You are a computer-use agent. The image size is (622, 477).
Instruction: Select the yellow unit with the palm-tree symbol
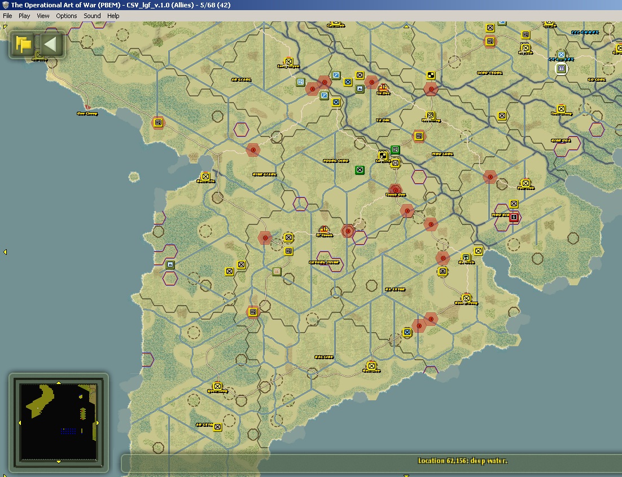point(466,258)
